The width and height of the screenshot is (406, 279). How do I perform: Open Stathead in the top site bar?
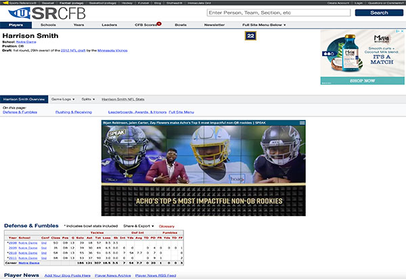(175, 3)
